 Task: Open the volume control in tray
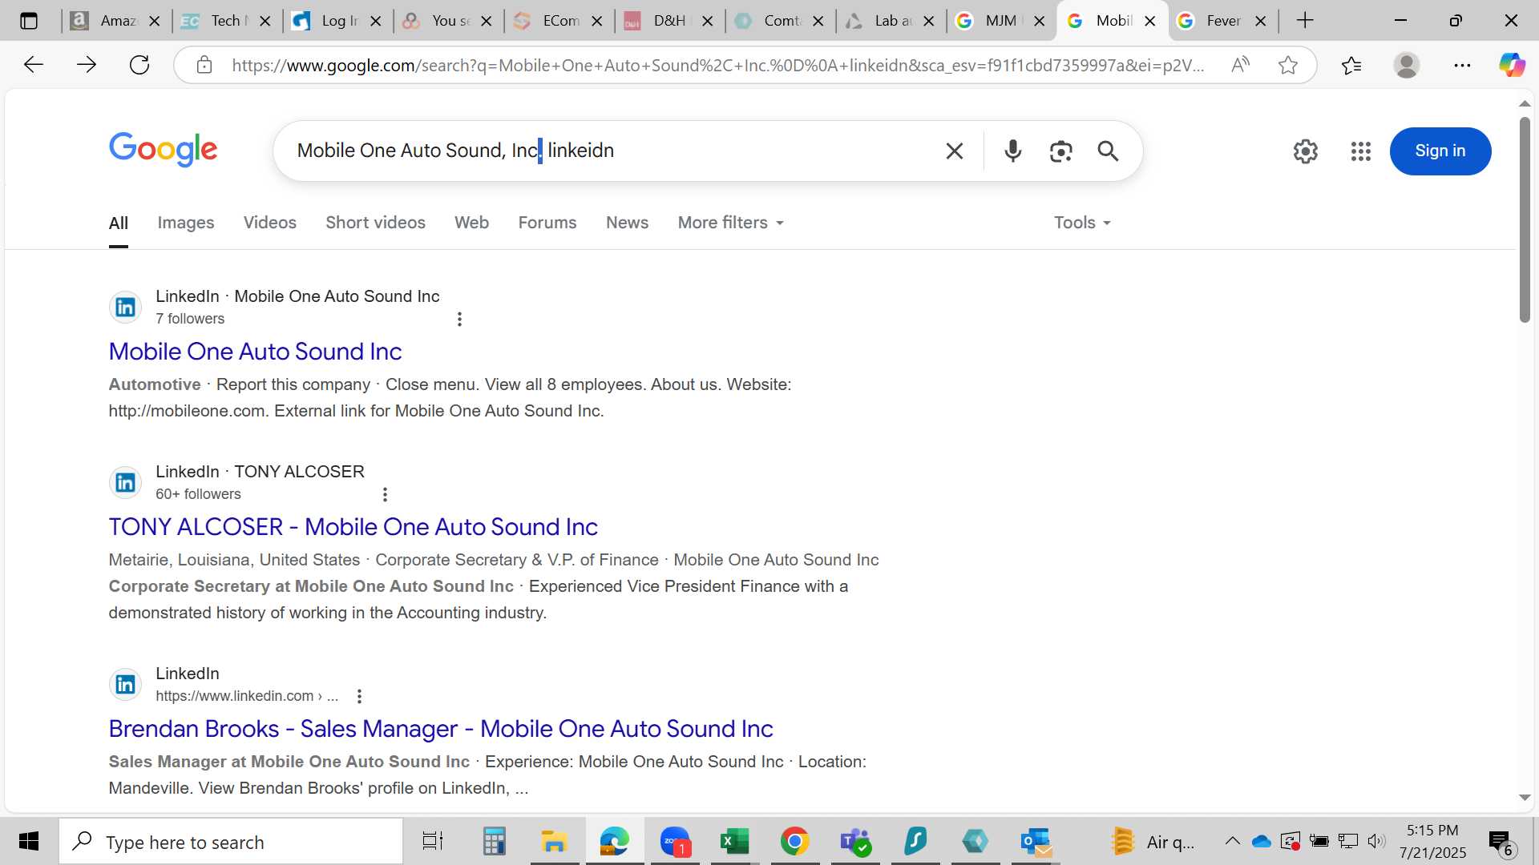click(x=1376, y=841)
